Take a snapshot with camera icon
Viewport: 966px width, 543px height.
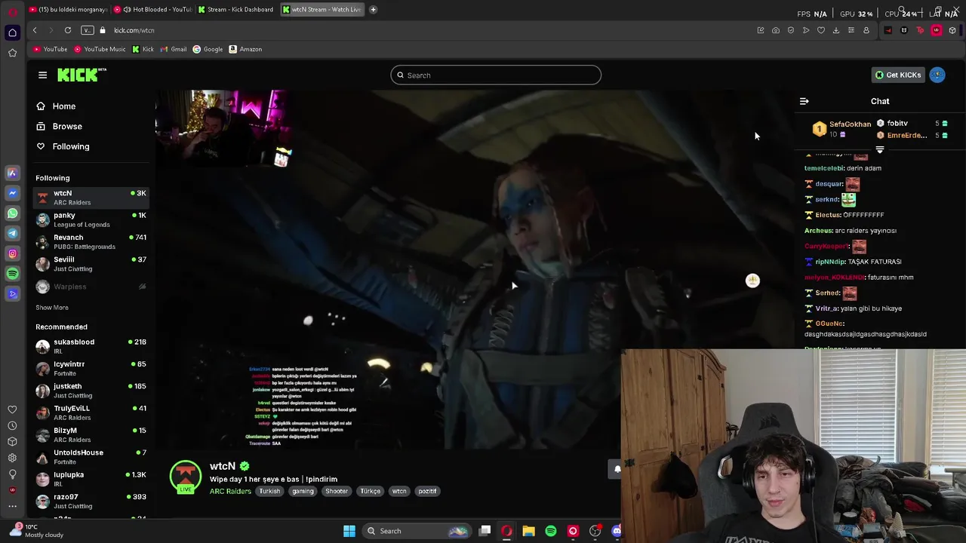click(x=776, y=30)
